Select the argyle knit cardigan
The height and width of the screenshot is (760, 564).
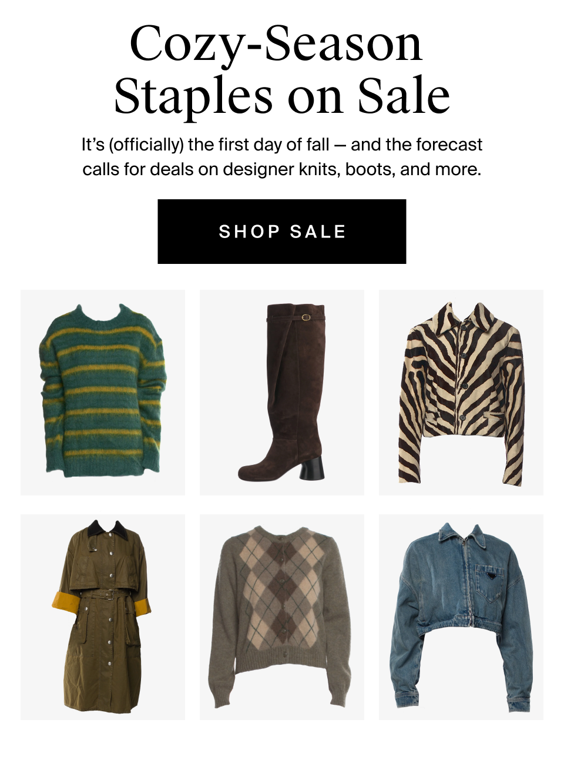(281, 617)
